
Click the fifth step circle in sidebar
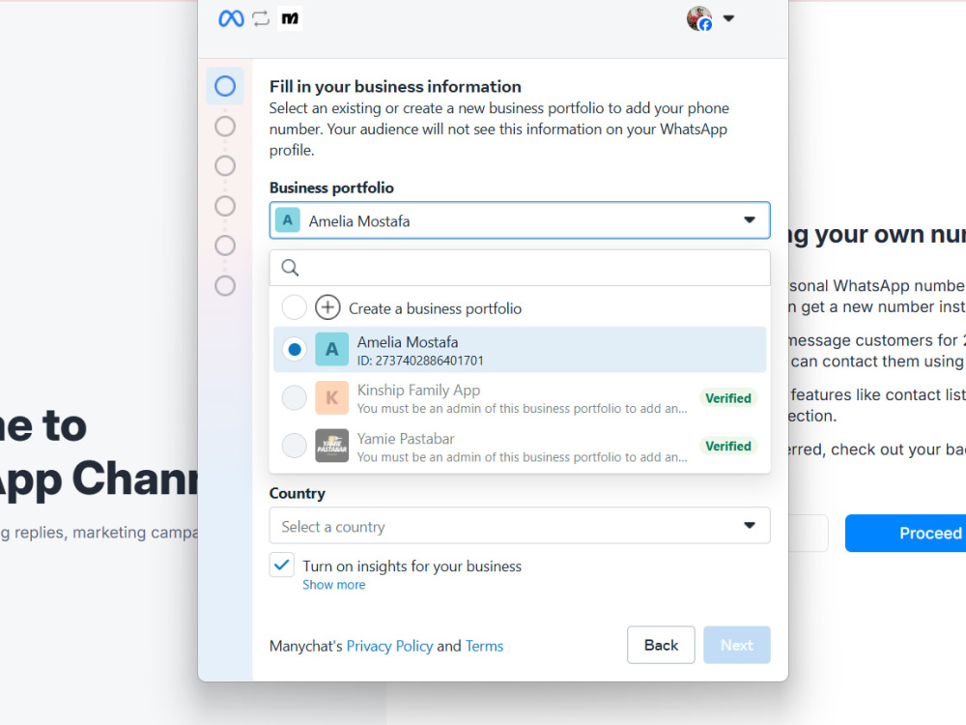click(225, 246)
